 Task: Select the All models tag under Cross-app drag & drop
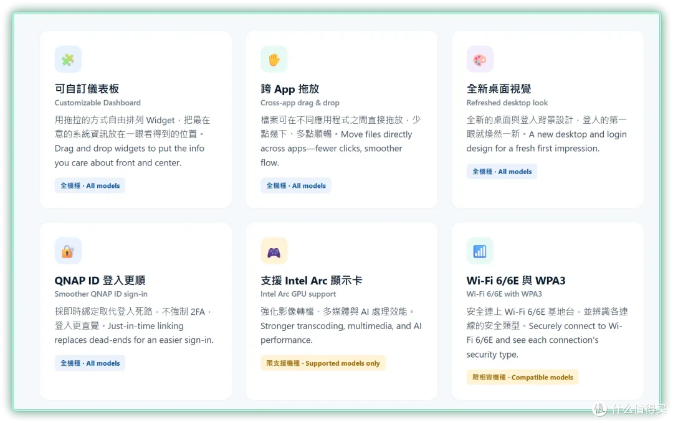tap(296, 185)
